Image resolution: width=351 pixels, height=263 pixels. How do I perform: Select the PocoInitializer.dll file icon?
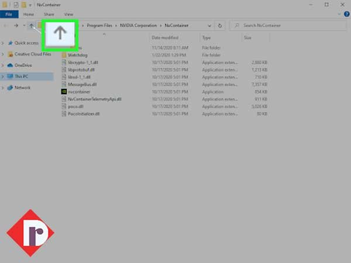[64, 114]
